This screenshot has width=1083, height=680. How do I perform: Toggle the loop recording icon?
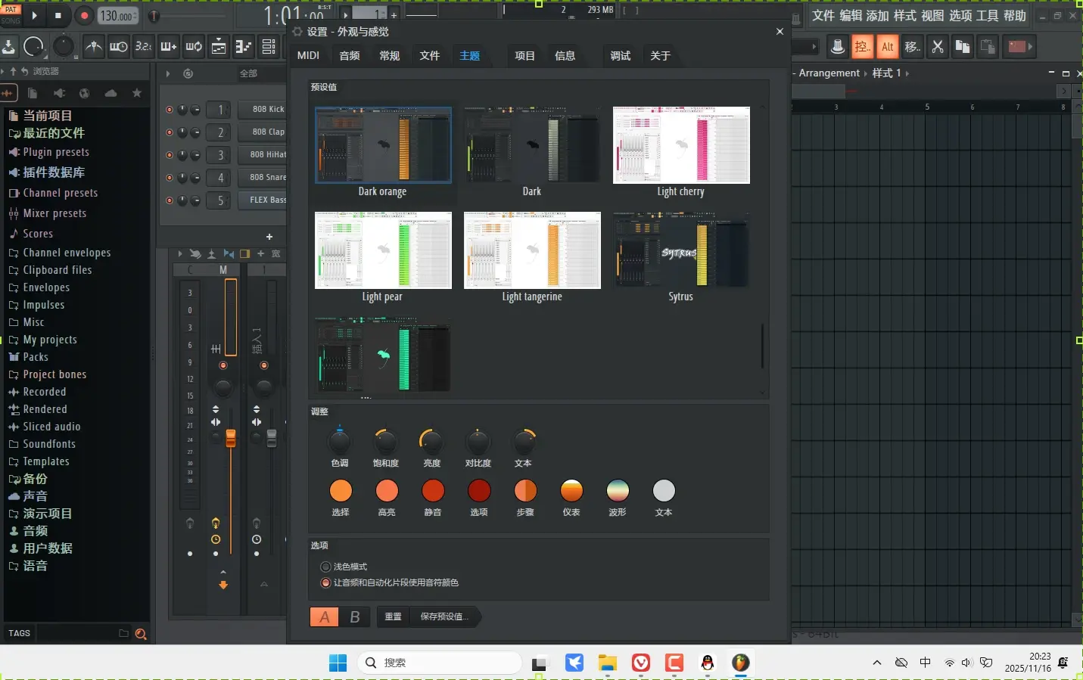194,47
